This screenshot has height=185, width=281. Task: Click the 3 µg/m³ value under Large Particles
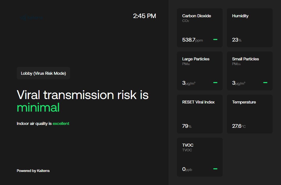[x=189, y=83]
